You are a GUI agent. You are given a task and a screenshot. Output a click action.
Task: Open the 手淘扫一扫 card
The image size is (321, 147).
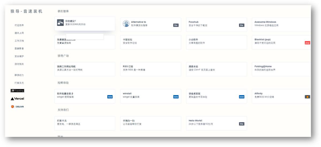pyautogui.click(x=151, y=123)
